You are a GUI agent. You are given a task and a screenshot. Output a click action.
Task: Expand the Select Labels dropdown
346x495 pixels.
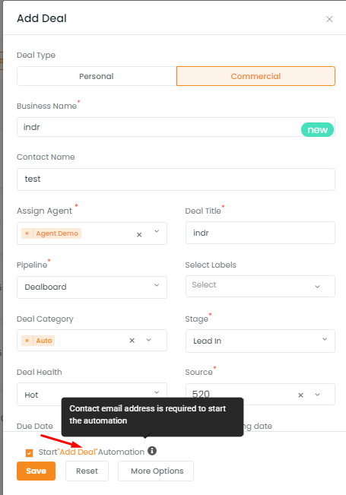[260, 286]
